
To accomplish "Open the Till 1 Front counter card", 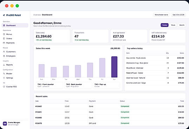I will tap(50, 86).
